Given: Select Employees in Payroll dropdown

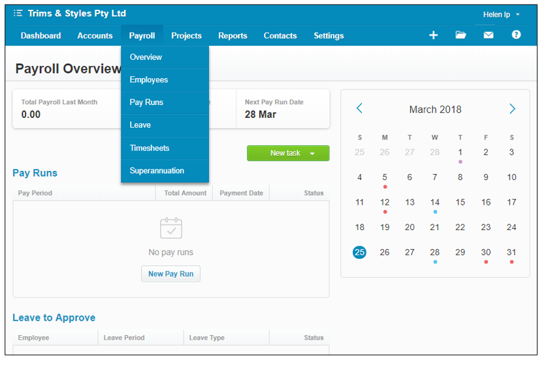Looking at the screenshot, I should point(165,80).
